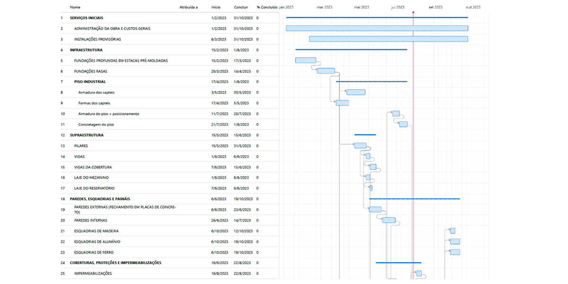Click the "mai 2023" timeline month label
The image size is (568, 284).
point(362,7)
